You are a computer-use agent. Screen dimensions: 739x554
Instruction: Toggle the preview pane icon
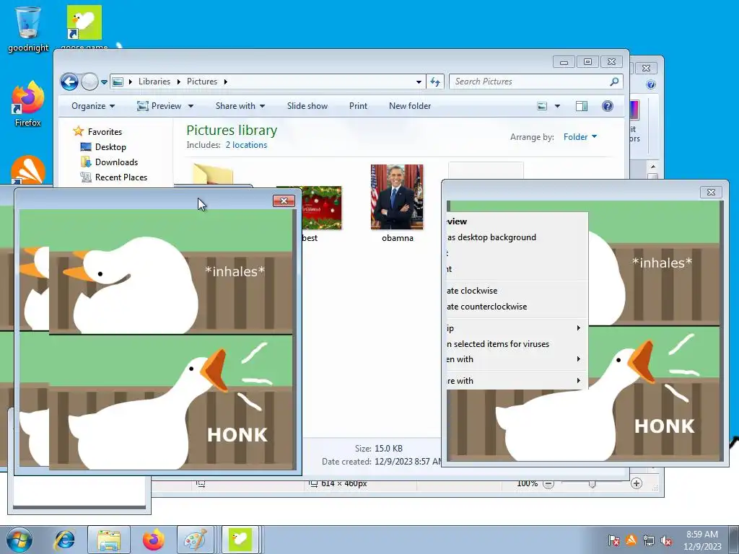582,106
